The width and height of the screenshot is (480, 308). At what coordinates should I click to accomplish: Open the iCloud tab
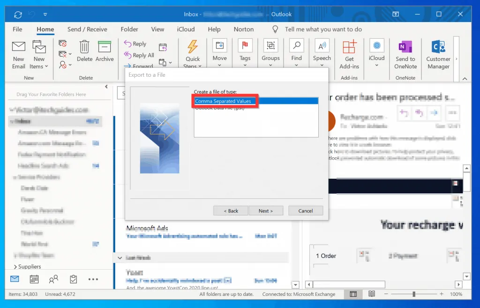[x=186, y=29]
